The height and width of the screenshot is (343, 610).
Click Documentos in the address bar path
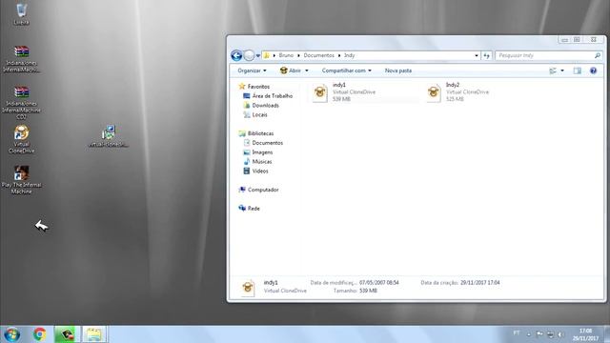point(318,55)
